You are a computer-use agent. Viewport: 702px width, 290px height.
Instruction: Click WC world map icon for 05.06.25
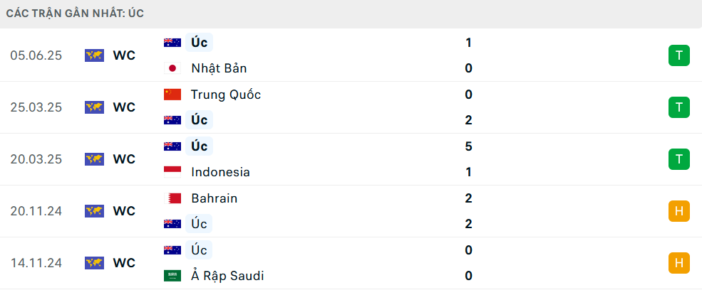pyautogui.click(x=95, y=55)
